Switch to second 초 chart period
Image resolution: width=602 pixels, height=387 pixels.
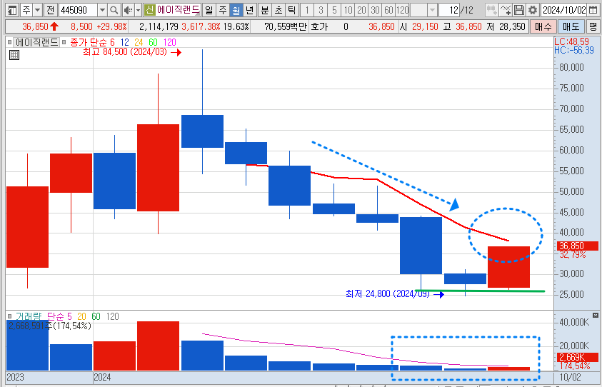[279, 10]
